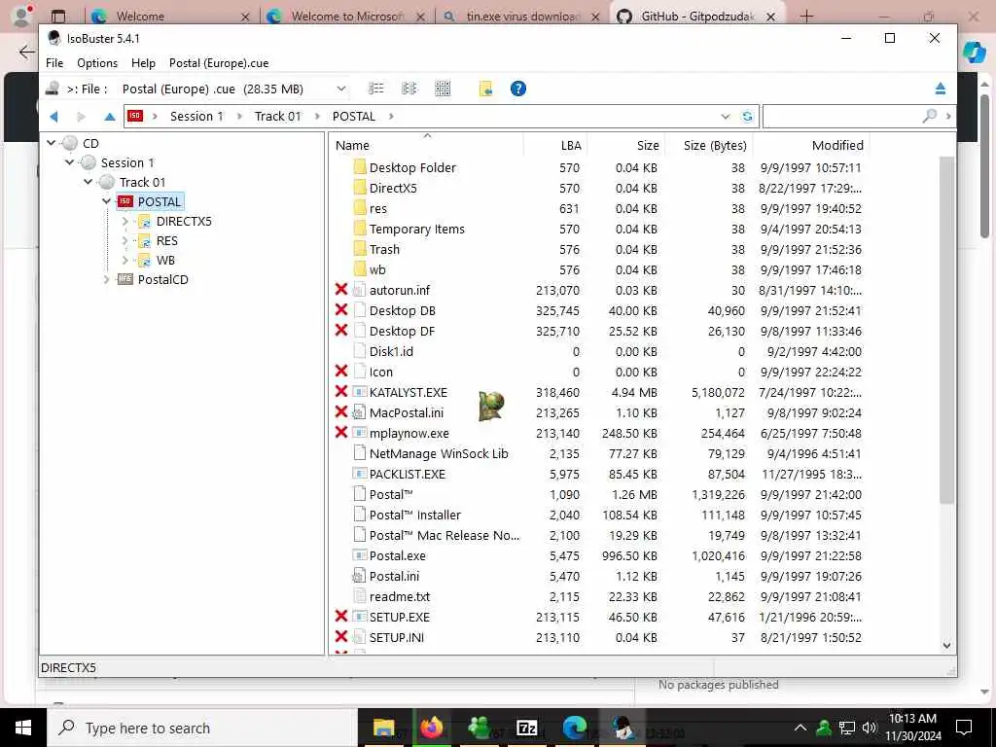Select the SETUP.EXE file
This screenshot has height=747, width=996.
click(400, 617)
